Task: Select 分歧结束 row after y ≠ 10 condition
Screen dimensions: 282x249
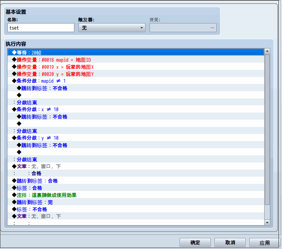Action: tap(136, 159)
